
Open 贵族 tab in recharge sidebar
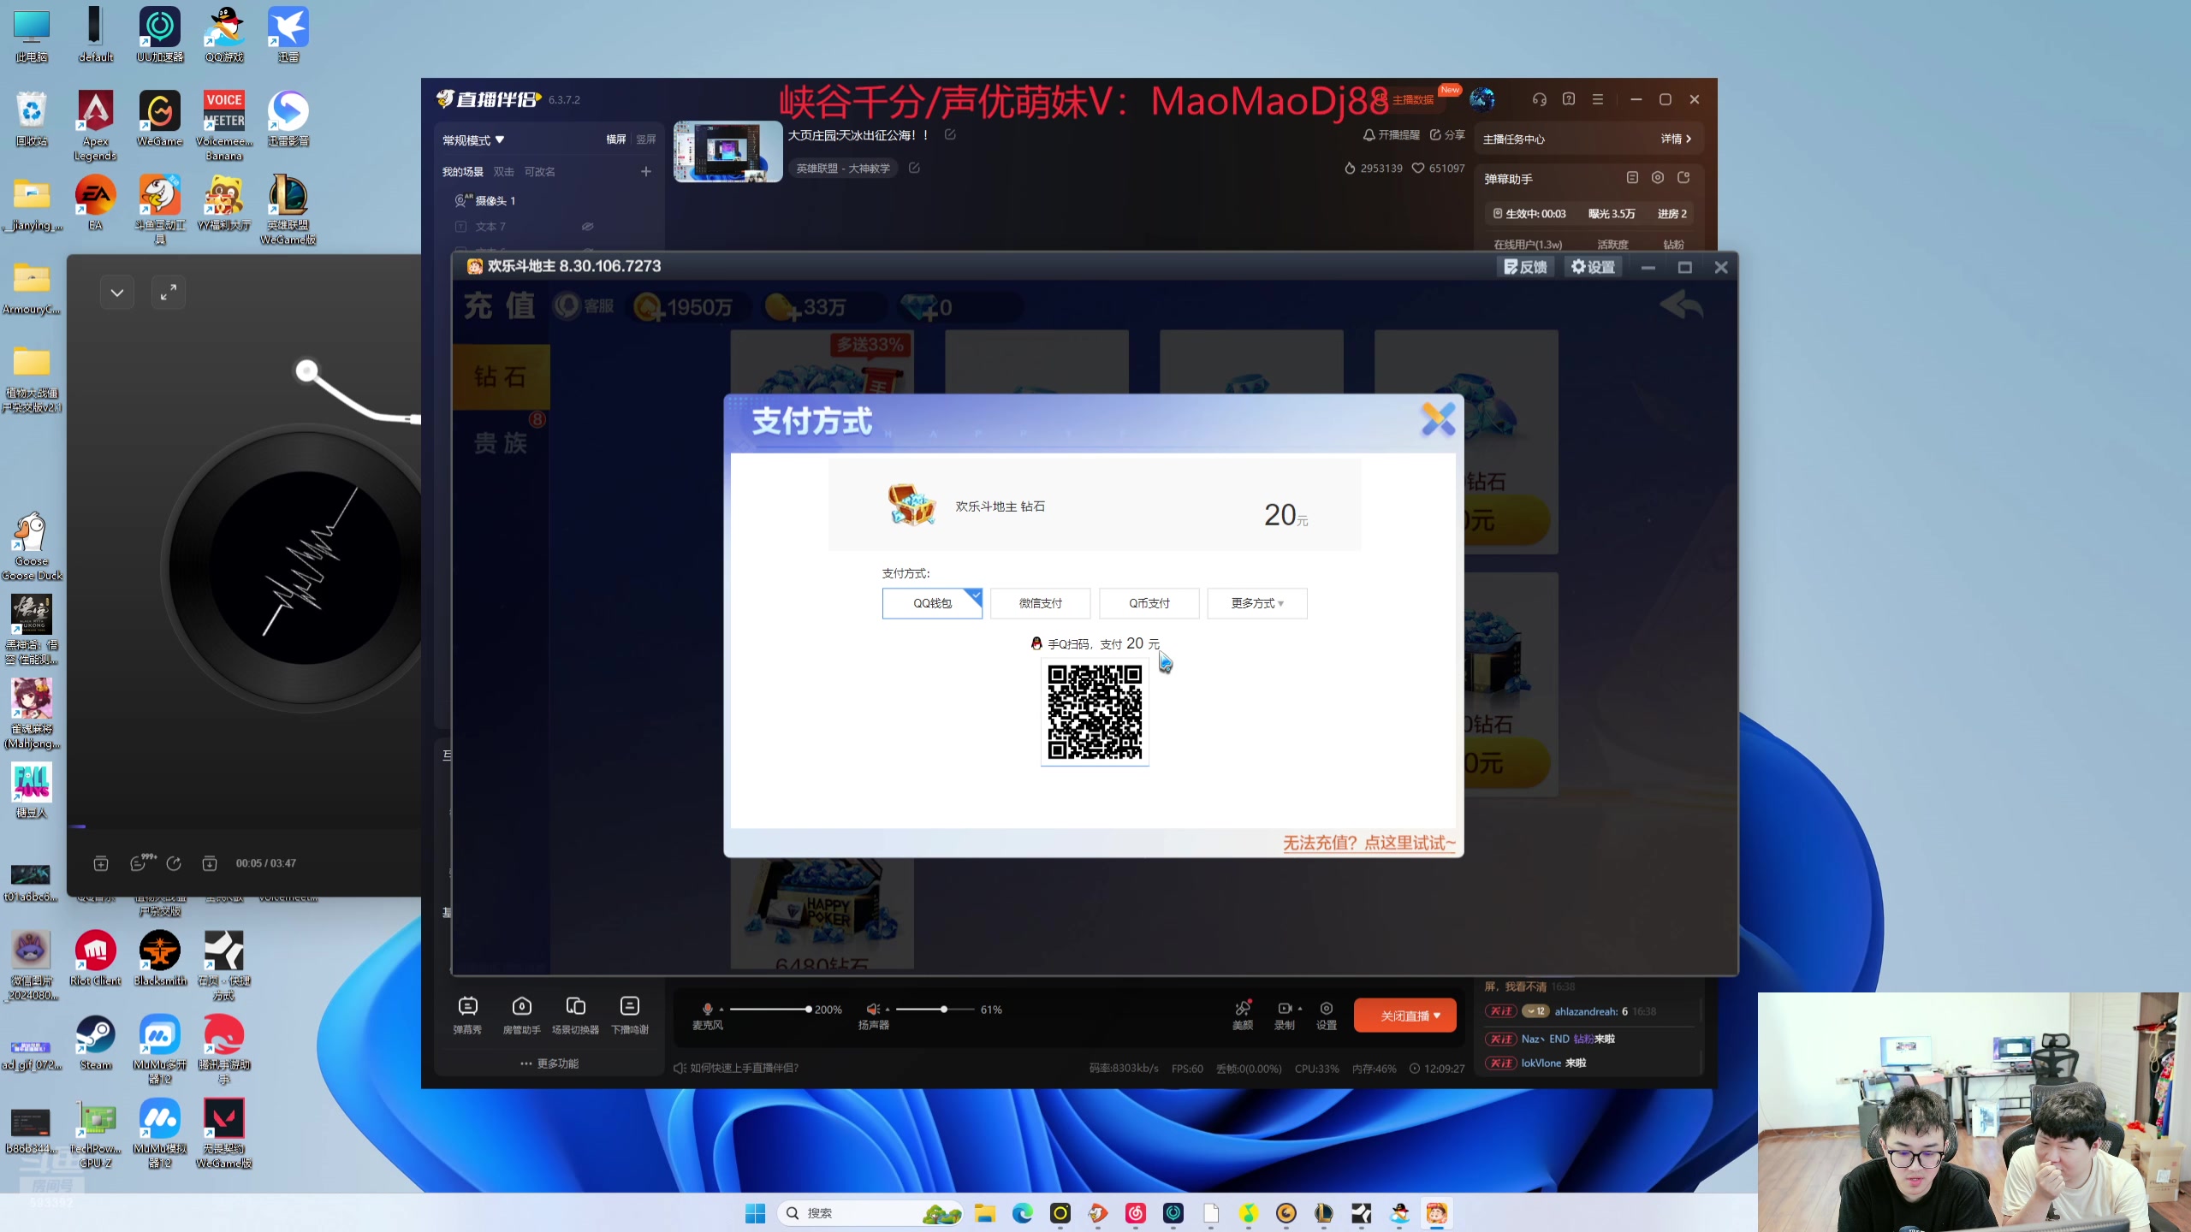pos(501,443)
